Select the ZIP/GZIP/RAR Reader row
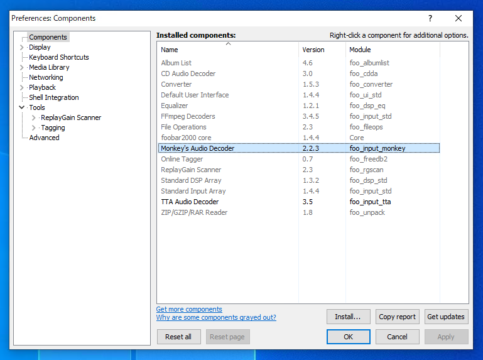 [x=298, y=212]
